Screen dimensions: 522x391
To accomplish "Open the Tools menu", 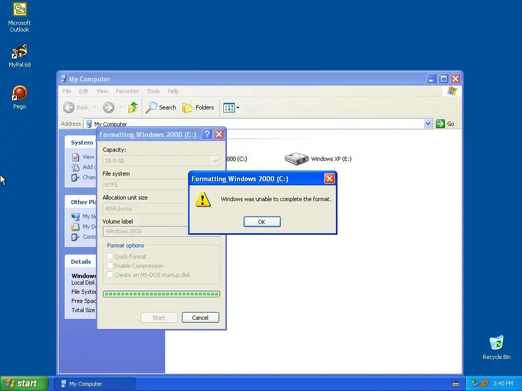I will coord(153,91).
